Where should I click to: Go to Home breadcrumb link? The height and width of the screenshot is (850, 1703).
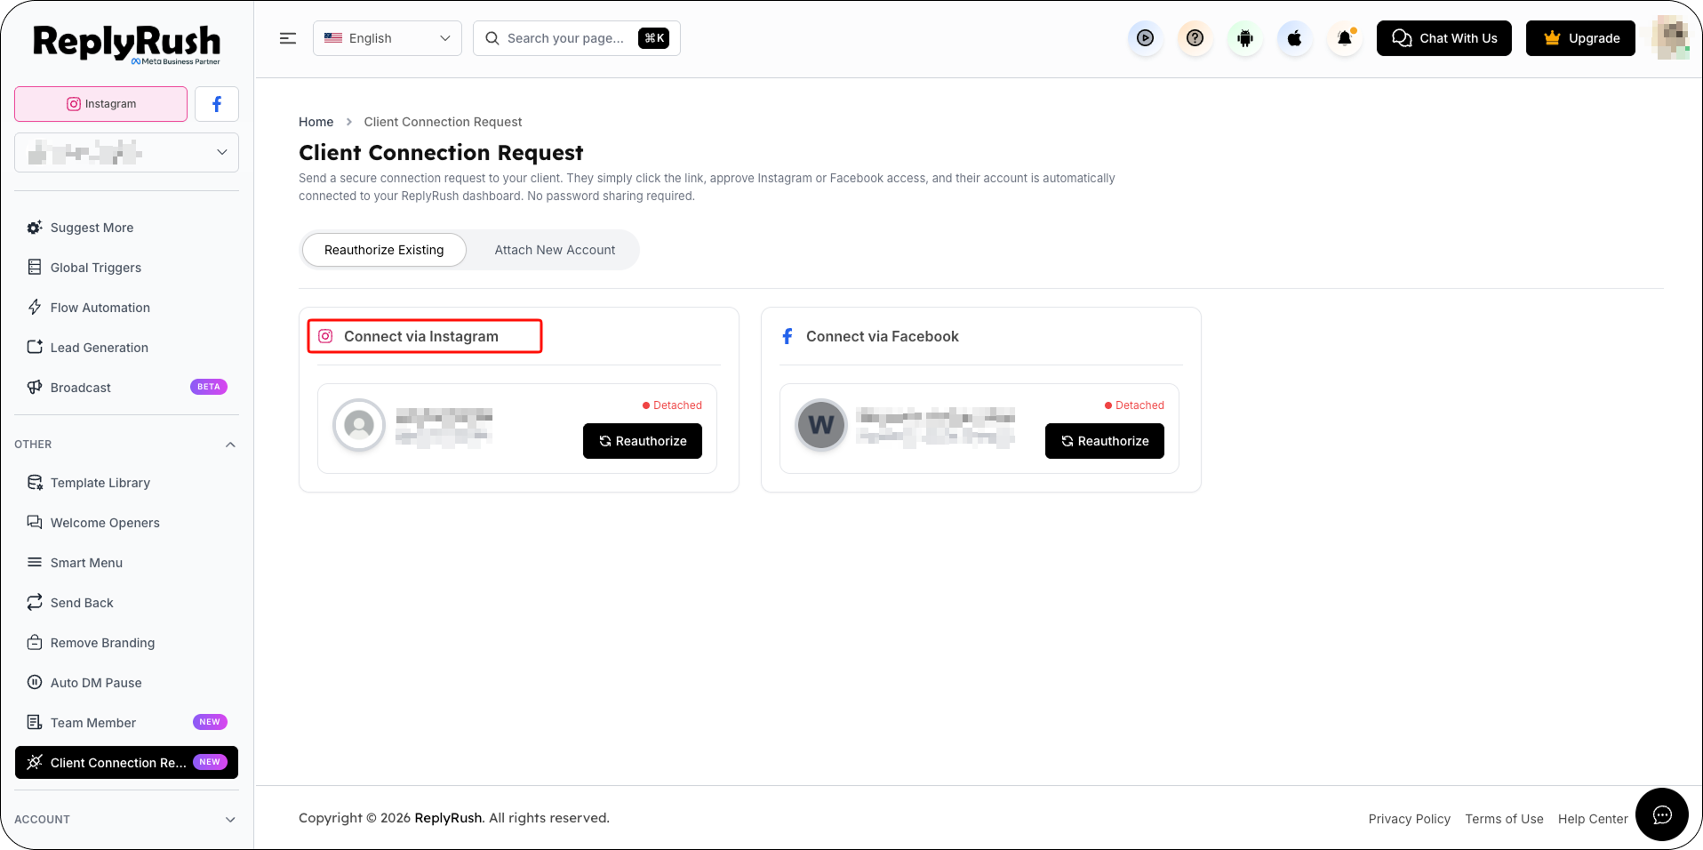(x=316, y=122)
